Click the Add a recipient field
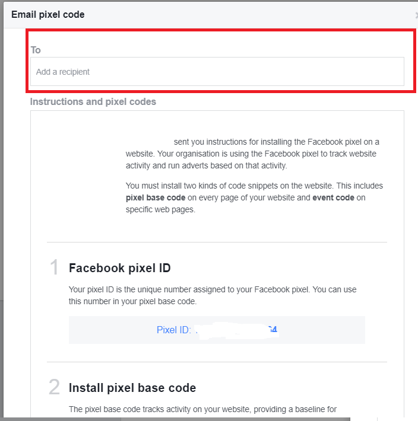Screen dimensions: 418x421 217,72
